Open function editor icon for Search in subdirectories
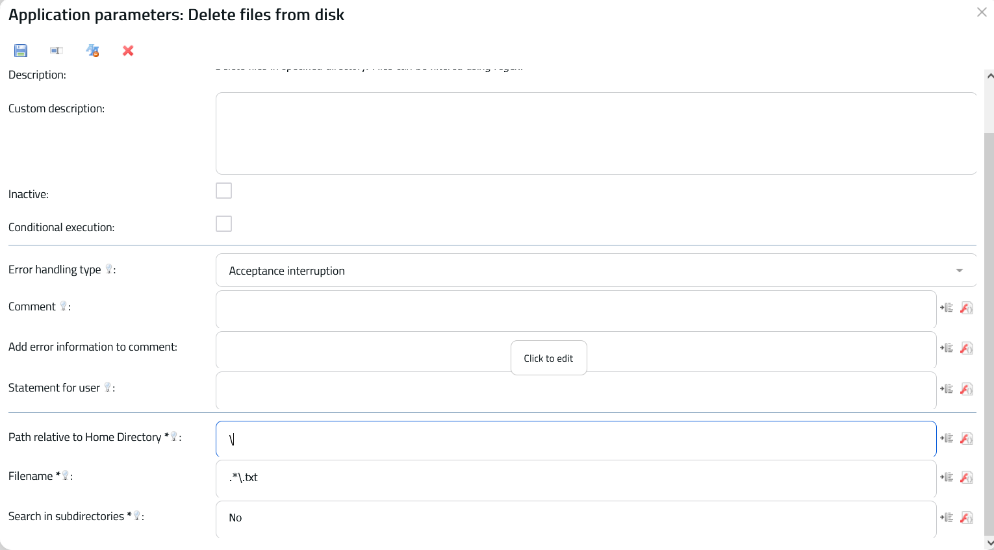Image resolution: width=994 pixels, height=550 pixels. (967, 518)
